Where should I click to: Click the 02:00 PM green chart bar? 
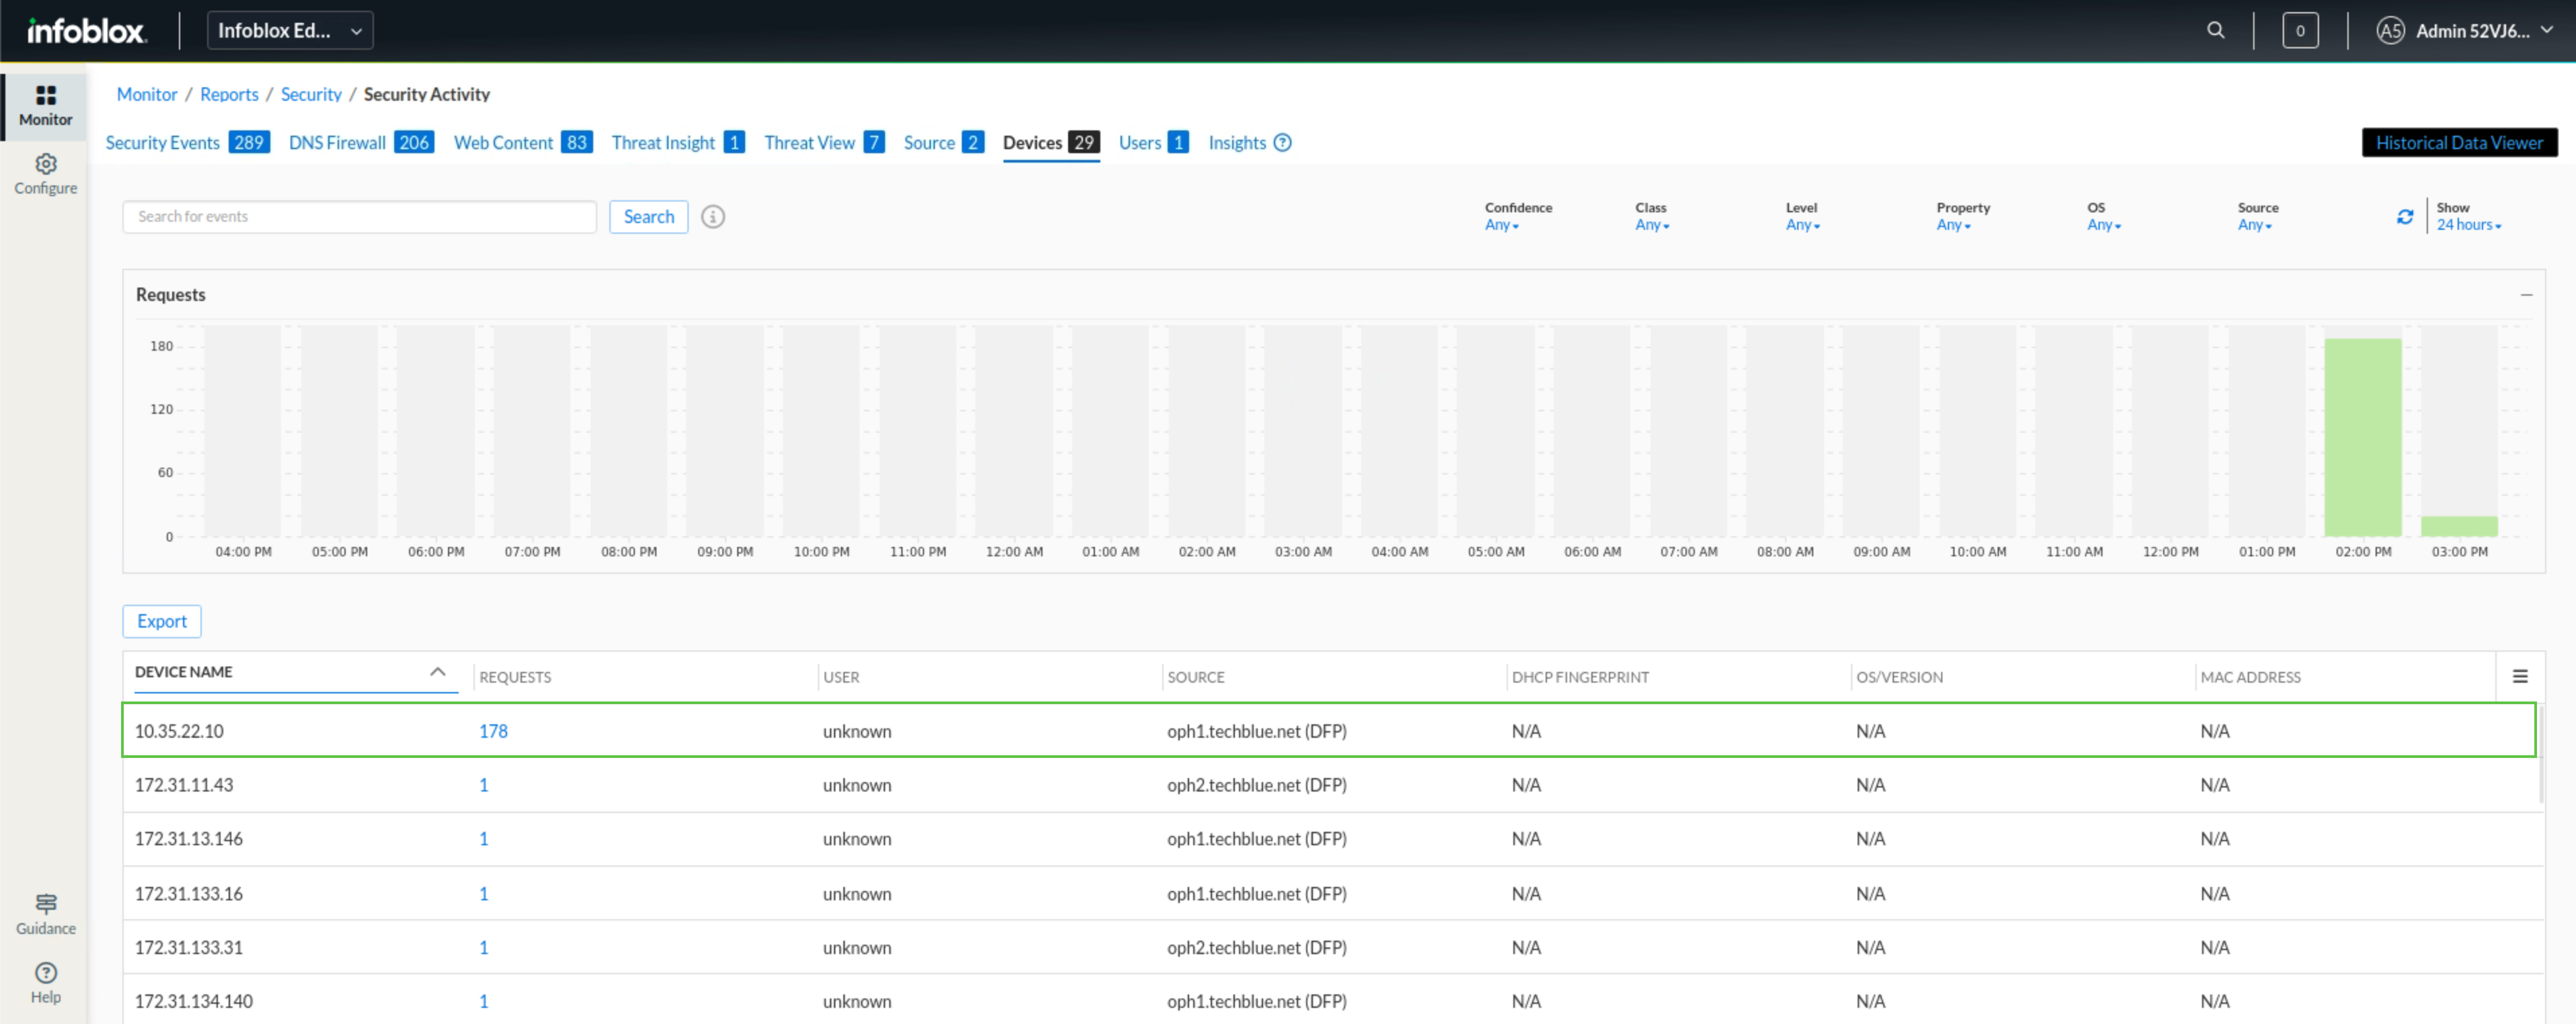[x=2362, y=437]
